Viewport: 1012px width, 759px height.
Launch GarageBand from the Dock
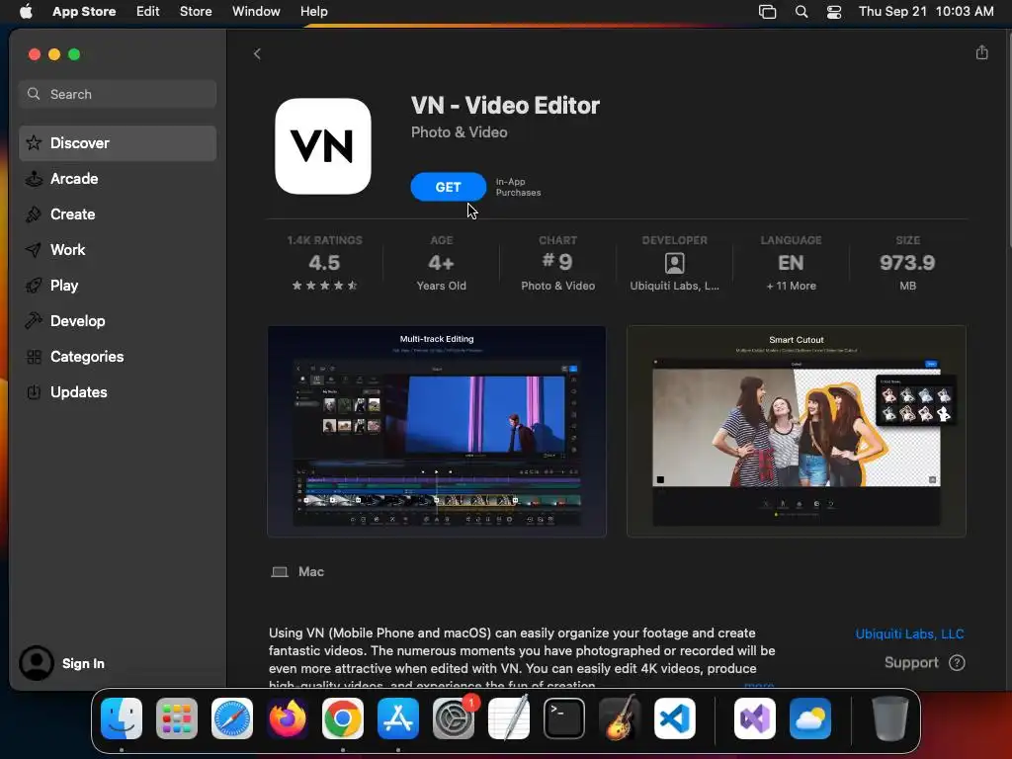point(620,718)
